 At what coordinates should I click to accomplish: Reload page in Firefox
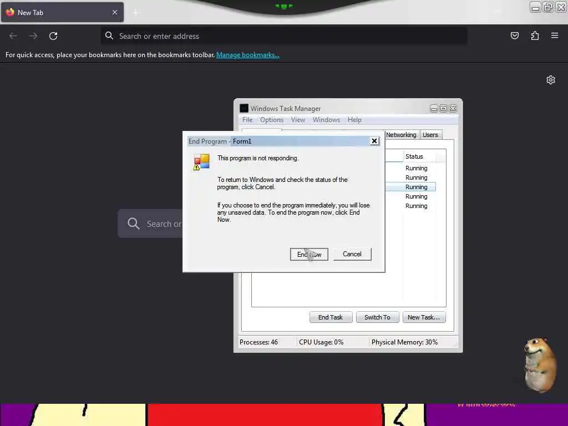pyautogui.click(x=53, y=36)
